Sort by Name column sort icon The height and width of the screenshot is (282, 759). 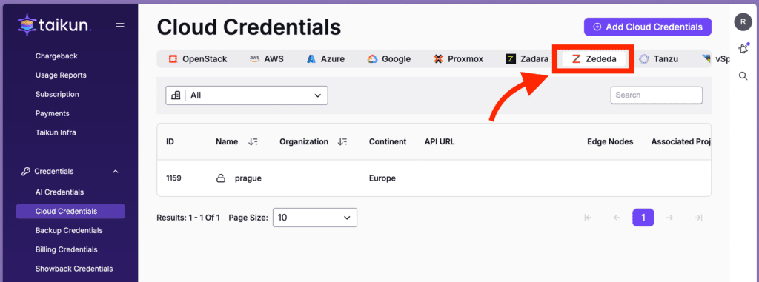(253, 141)
